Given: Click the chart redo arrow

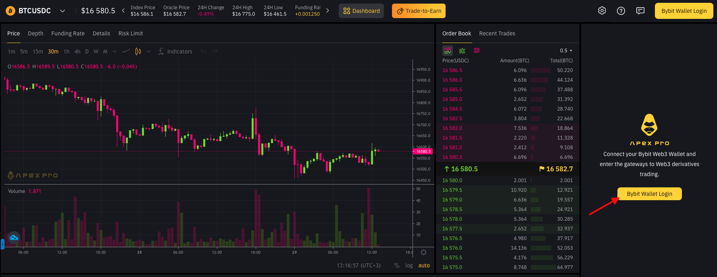Looking at the screenshot, I should [x=215, y=51].
